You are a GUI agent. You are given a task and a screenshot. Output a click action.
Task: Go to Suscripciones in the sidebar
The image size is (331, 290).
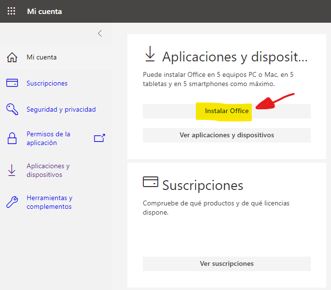[x=47, y=83]
